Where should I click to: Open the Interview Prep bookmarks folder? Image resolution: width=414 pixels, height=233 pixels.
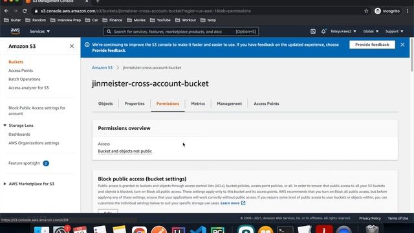pos(66,20)
